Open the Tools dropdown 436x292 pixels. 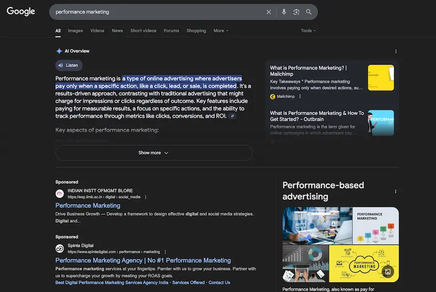coord(308,31)
